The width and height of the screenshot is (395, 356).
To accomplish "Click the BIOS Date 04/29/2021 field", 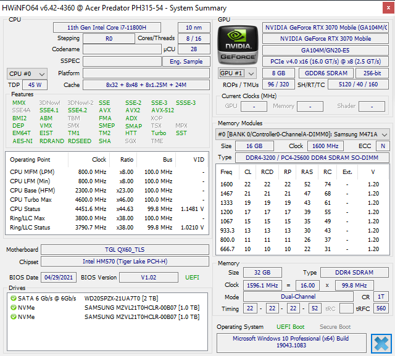I will 57,278.
